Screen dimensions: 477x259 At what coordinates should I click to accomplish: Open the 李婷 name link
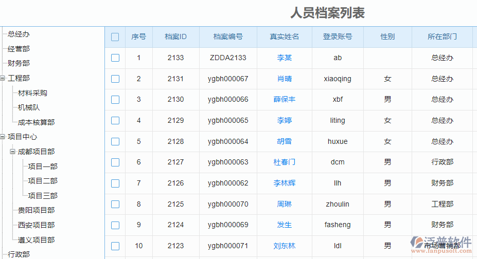285,120
